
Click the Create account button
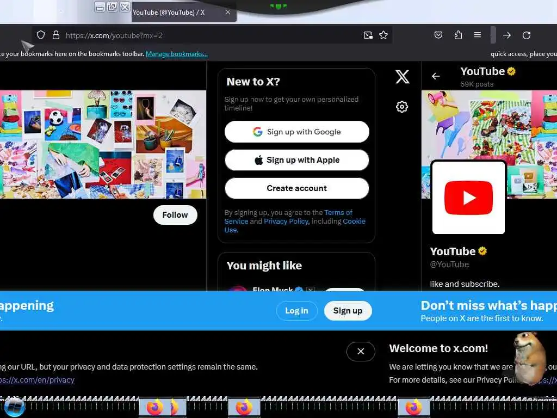coord(296,188)
